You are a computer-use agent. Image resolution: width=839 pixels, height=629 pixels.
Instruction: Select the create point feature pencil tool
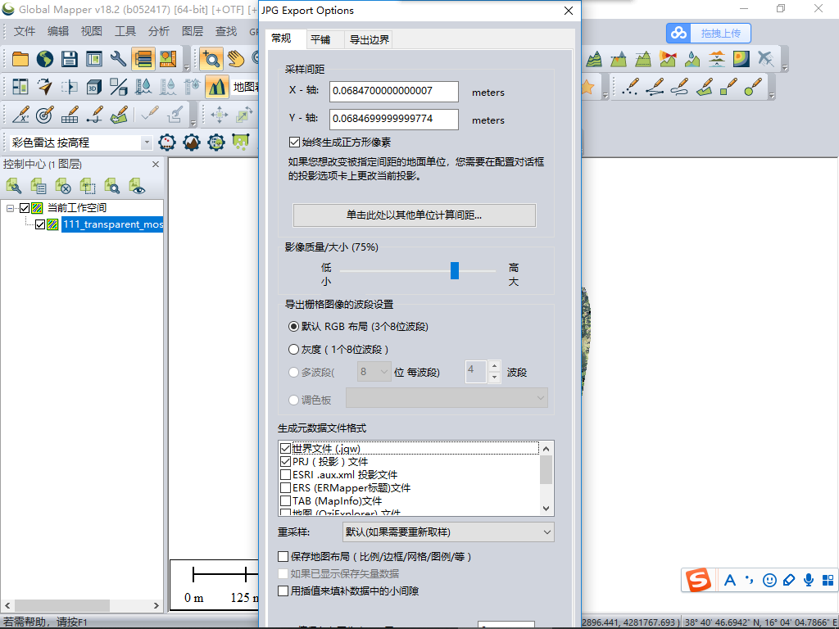(x=630, y=87)
